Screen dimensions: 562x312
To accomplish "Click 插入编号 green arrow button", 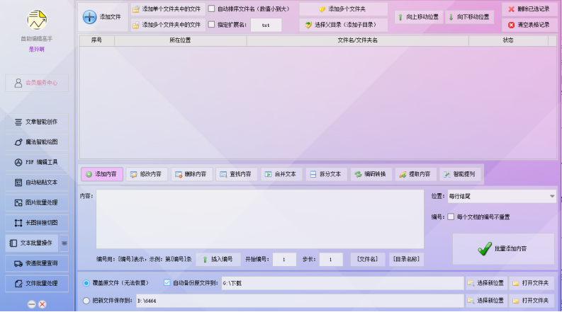I will (218, 259).
